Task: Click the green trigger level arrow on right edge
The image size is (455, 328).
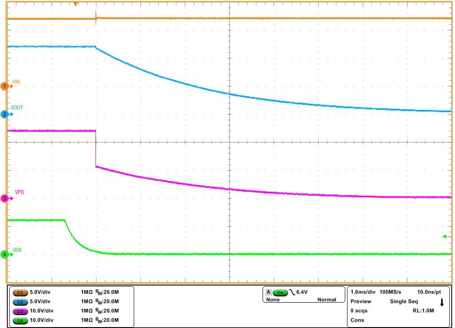Action: [x=447, y=236]
